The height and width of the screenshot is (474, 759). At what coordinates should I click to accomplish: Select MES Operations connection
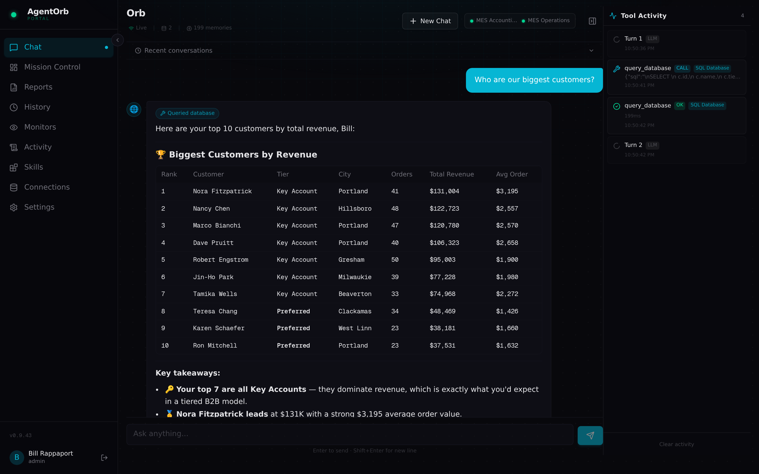coord(546,21)
